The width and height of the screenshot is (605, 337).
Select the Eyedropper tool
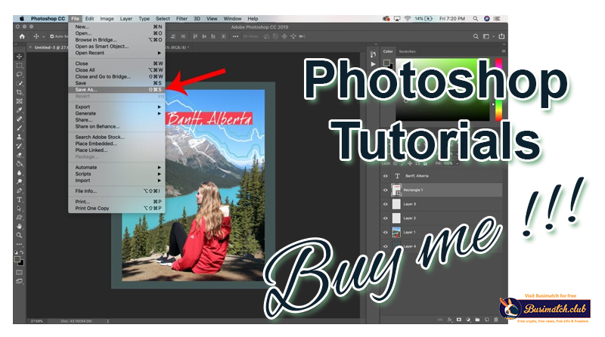pyautogui.click(x=19, y=110)
